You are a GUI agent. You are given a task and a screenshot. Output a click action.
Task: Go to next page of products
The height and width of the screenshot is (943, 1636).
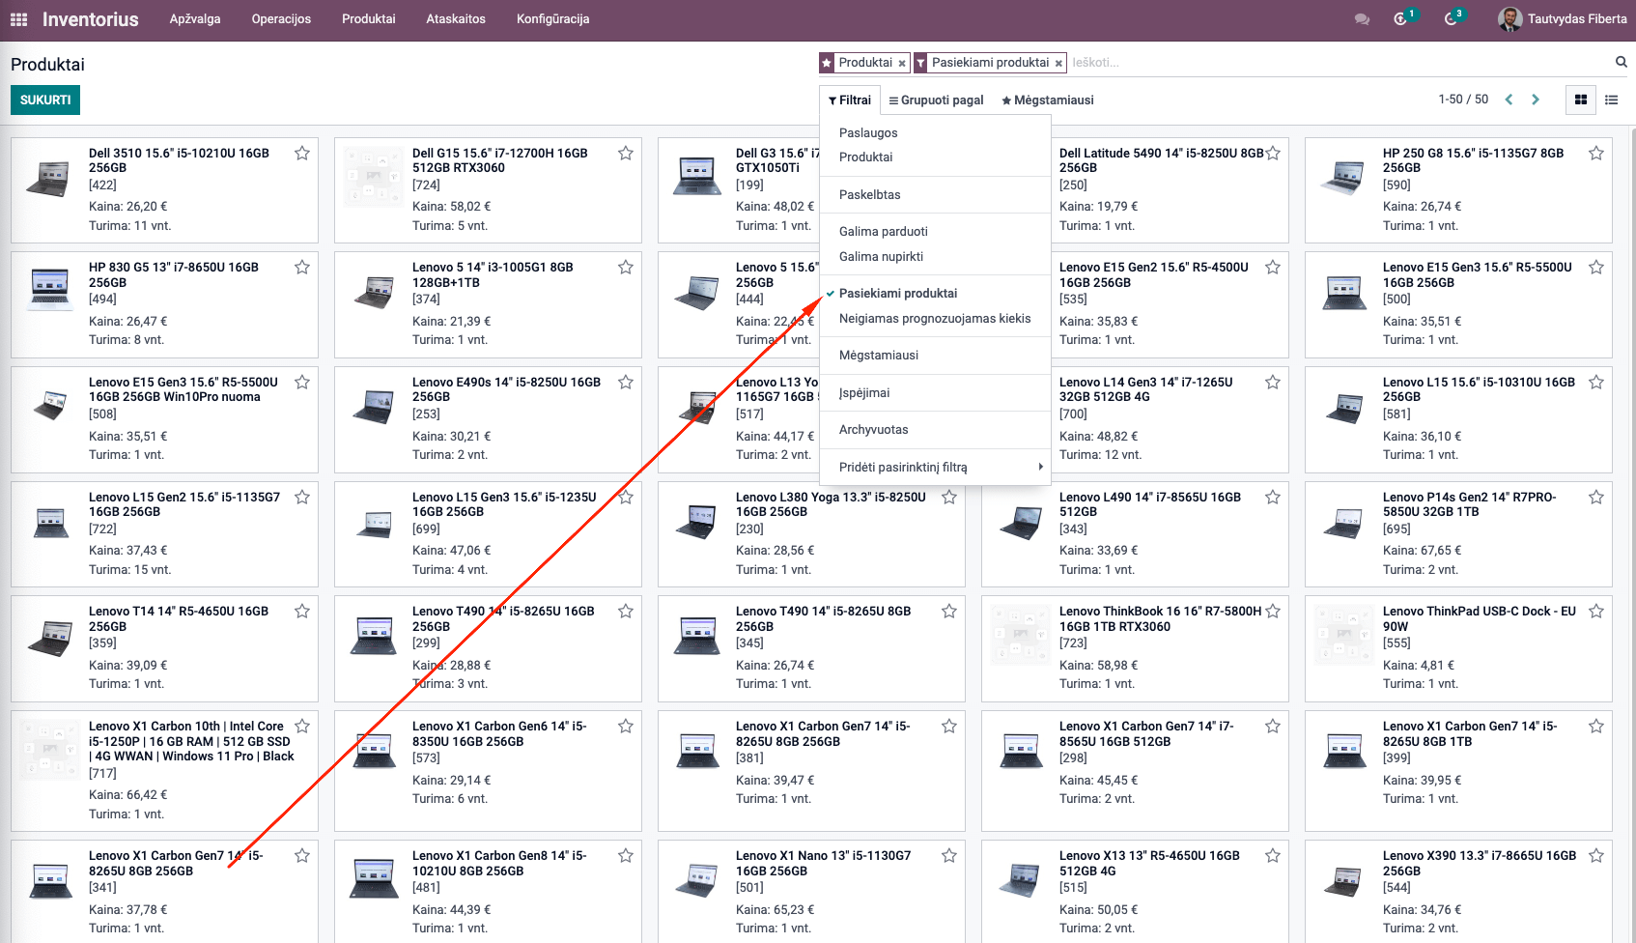tap(1536, 100)
